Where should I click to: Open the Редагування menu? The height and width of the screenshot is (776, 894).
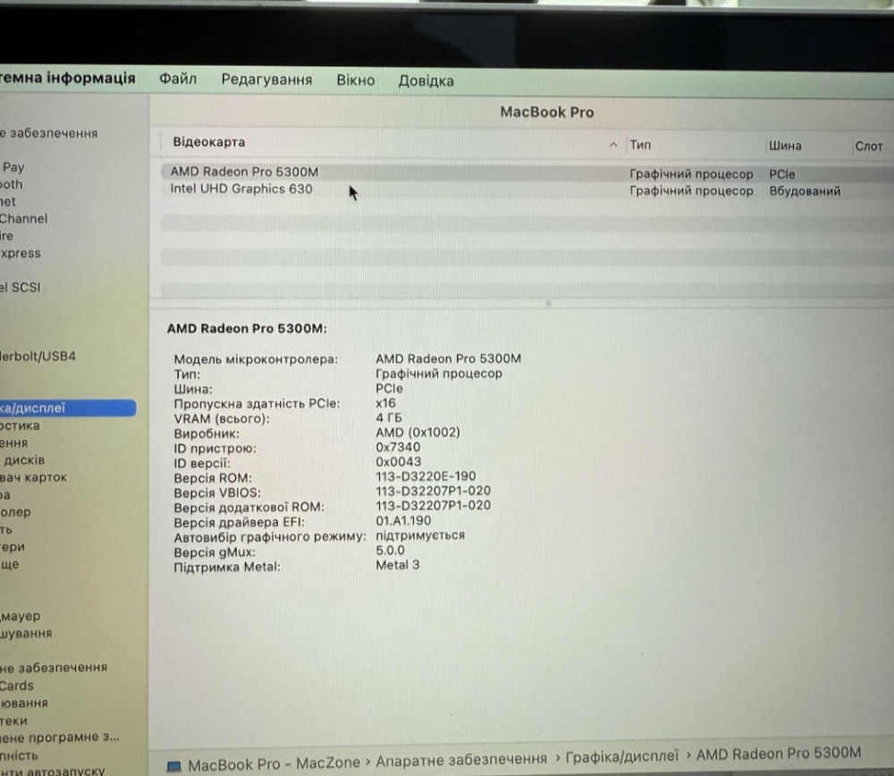[266, 80]
